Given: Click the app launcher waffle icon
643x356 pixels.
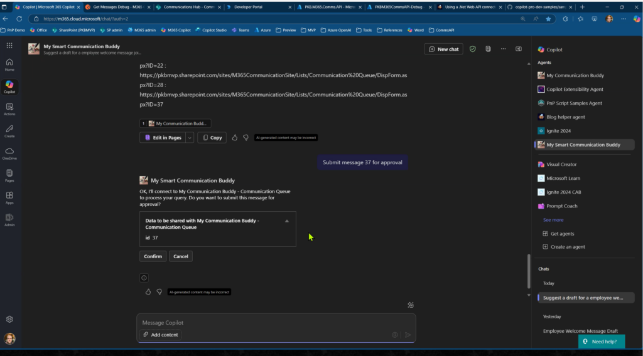Looking at the screenshot, I should pos(9,46).
